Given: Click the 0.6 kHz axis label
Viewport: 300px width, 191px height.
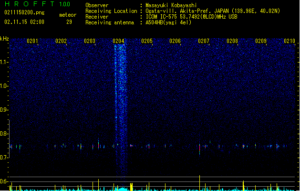Looking at the screenshot, I should (x=4, y=181).
